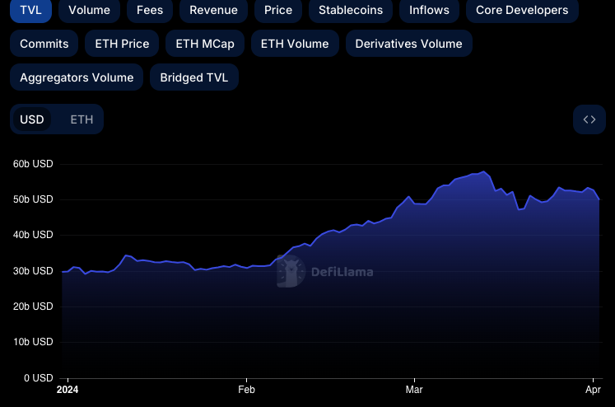Enable the ETH Price chip

point(122,44)
